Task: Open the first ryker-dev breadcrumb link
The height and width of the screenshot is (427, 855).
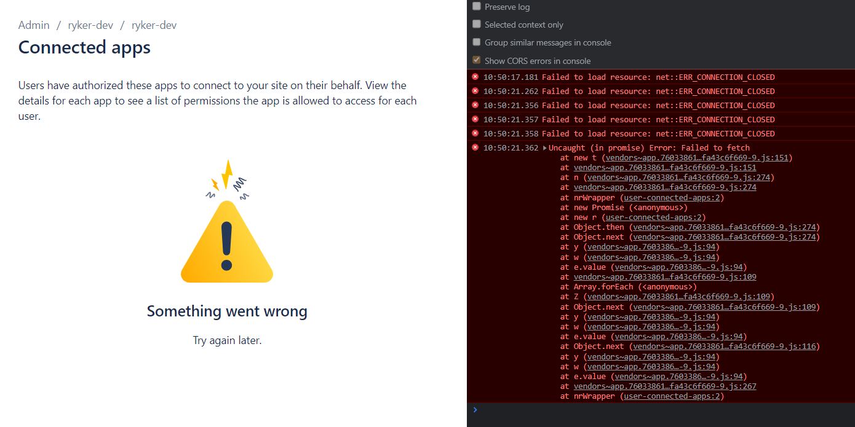Action: point(90,25)
